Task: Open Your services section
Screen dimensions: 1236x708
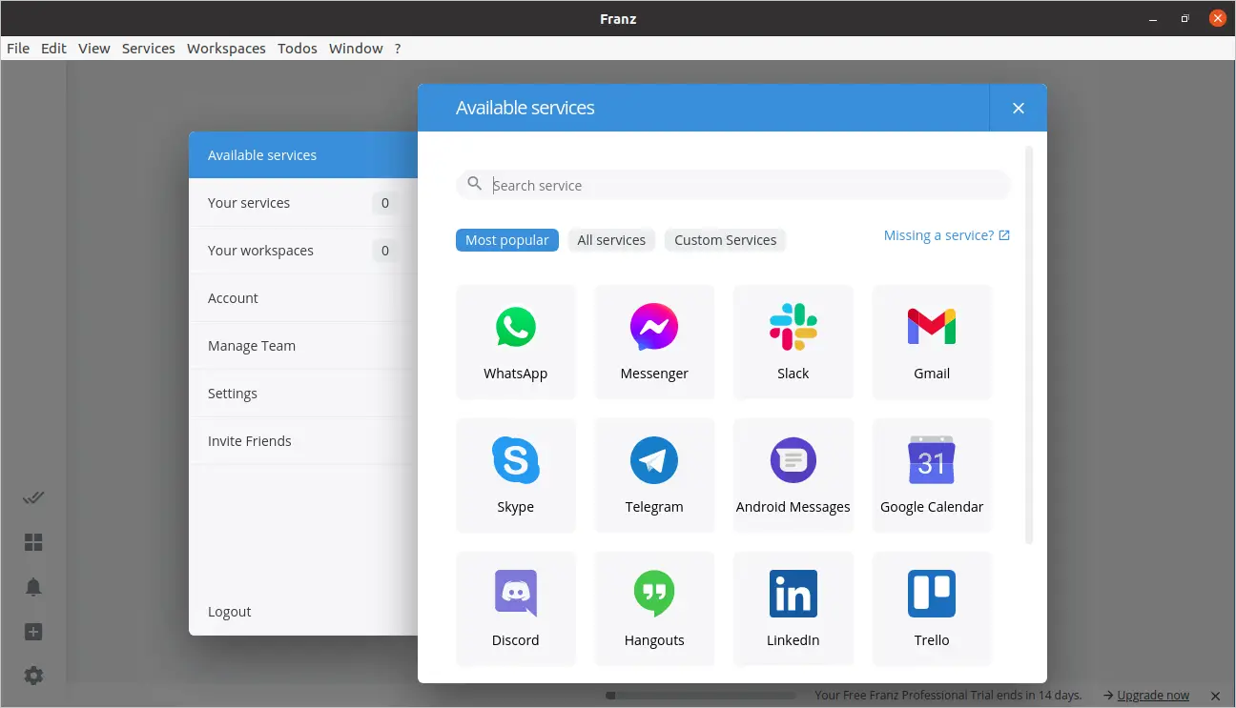Action: pos(303,203)
